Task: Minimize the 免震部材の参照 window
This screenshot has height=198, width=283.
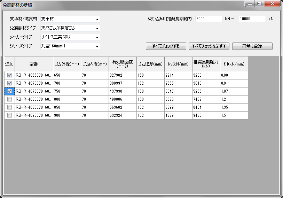Action: 250,3
